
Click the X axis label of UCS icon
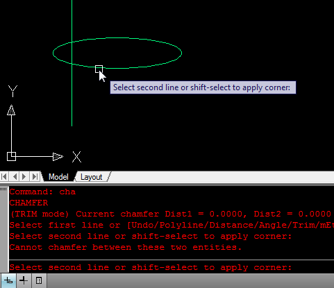coord(76,157)
